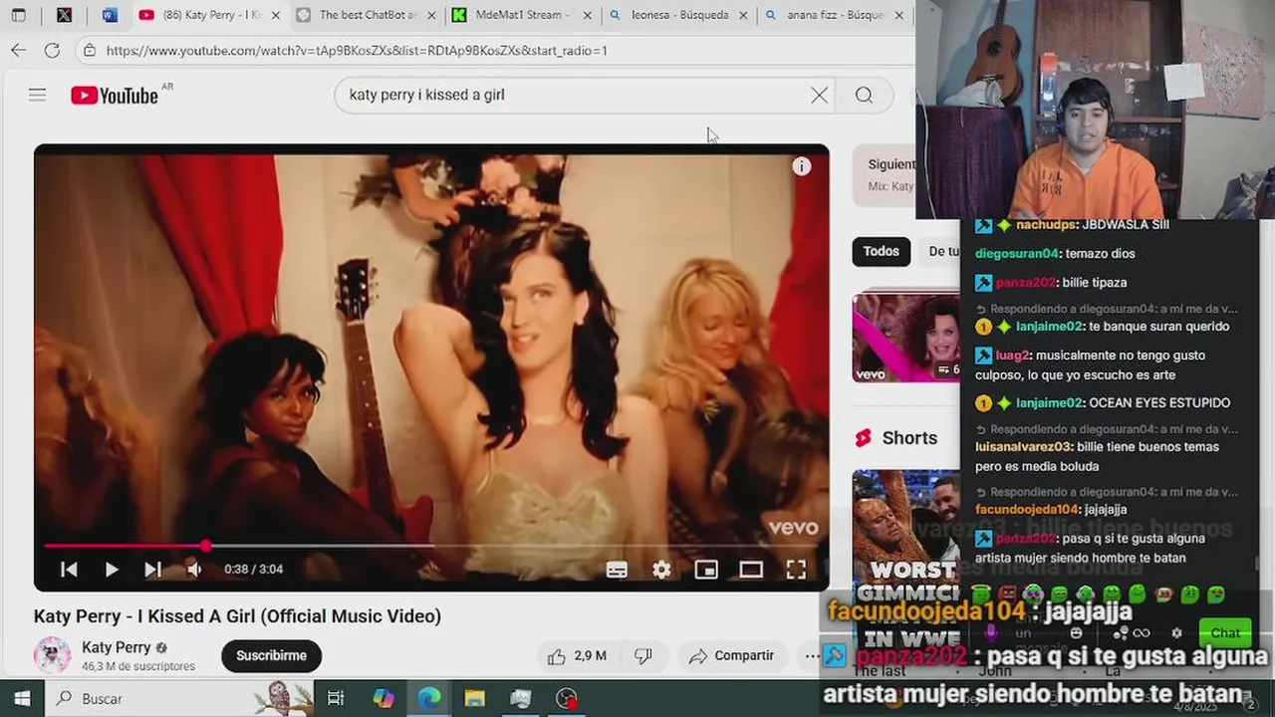Viewport: 1275px width, 717px height.
Task: Open the browser tab actions menu icon
Action: pyautogui.click(x=18, y=15)
